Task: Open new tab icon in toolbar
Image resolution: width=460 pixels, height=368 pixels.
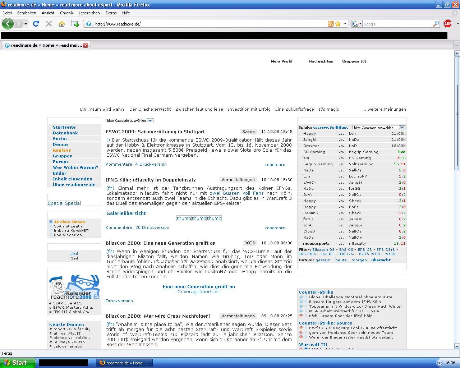Action: tap(75, 24)
